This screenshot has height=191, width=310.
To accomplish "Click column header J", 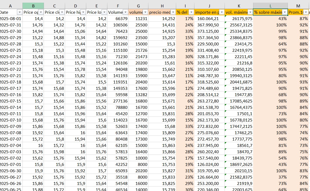I will coord(209,6).
